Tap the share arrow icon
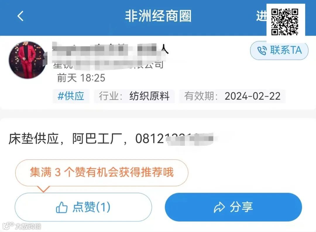This screenshot has height=232, width=316. point(219,207)
